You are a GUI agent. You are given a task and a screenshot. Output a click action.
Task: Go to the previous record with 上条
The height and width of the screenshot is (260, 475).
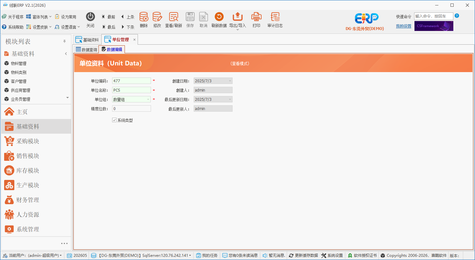[128, 17]
